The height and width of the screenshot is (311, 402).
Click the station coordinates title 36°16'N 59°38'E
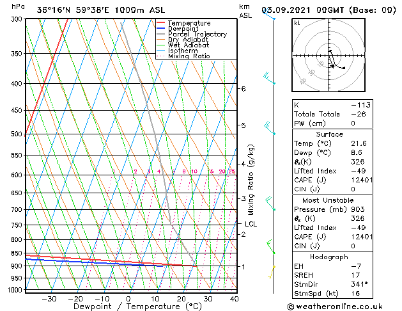tap(73, 10)
